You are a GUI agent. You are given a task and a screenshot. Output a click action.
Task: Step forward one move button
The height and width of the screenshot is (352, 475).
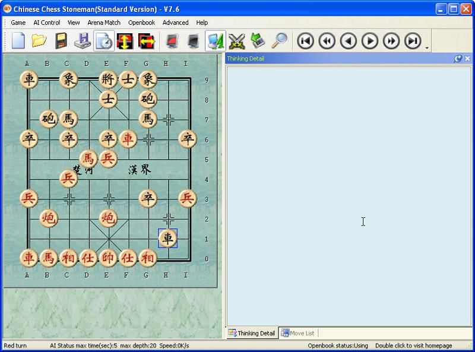[370, 40]
